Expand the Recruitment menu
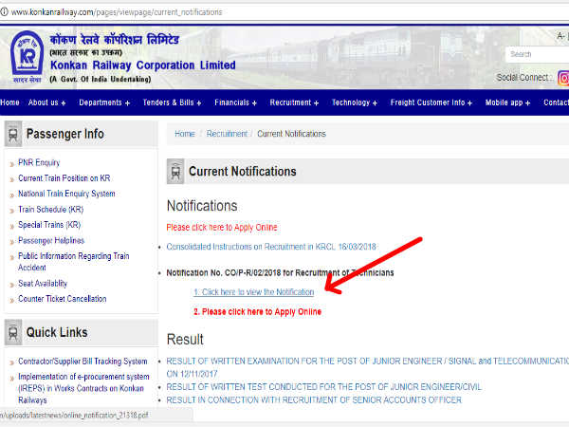The width and height of the screenshot is (569, 427). (294, 102)
